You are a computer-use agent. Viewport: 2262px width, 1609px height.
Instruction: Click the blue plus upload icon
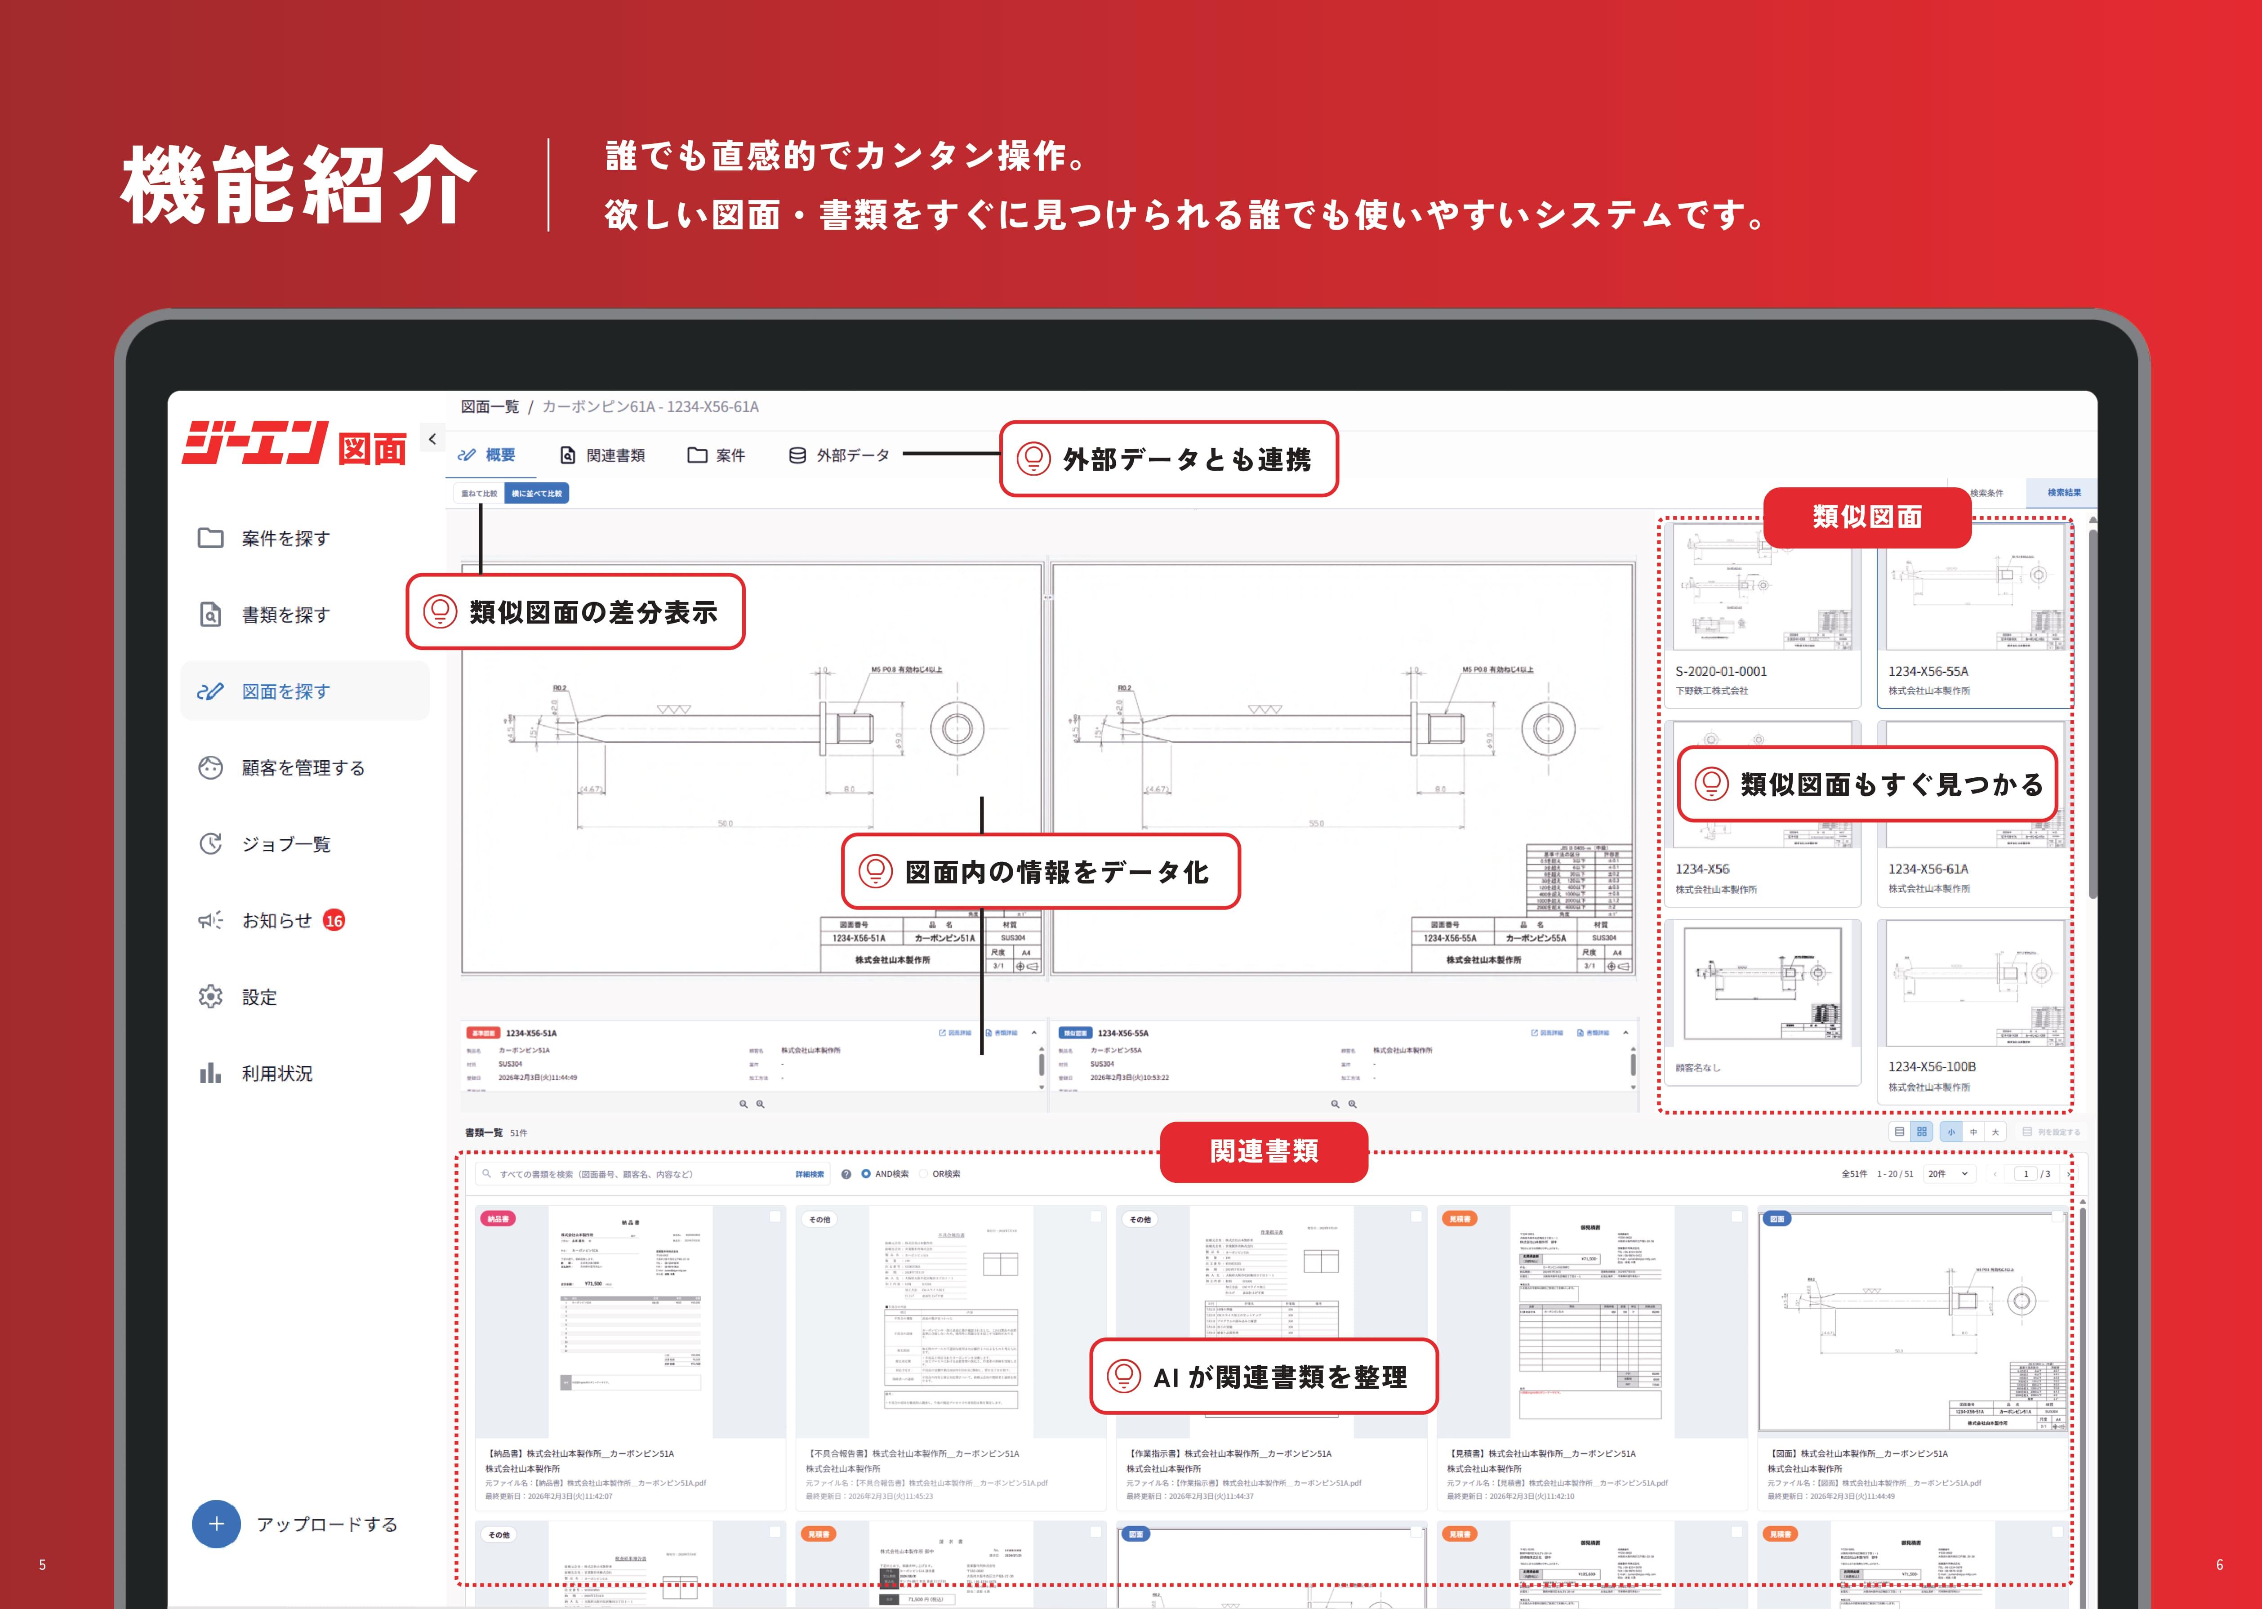point(216,1524)
